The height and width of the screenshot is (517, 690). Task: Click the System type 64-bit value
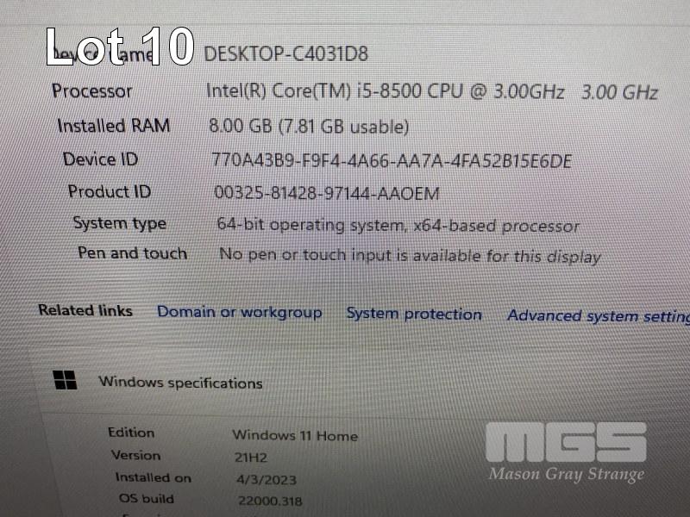point(398,225)
